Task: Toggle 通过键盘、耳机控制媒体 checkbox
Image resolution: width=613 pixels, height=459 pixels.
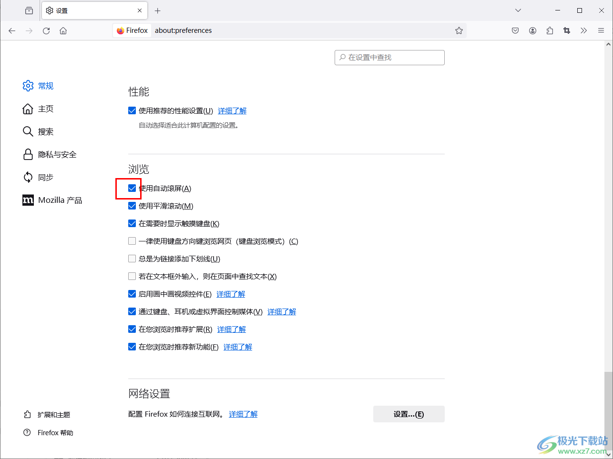Action: coord(132,311)
